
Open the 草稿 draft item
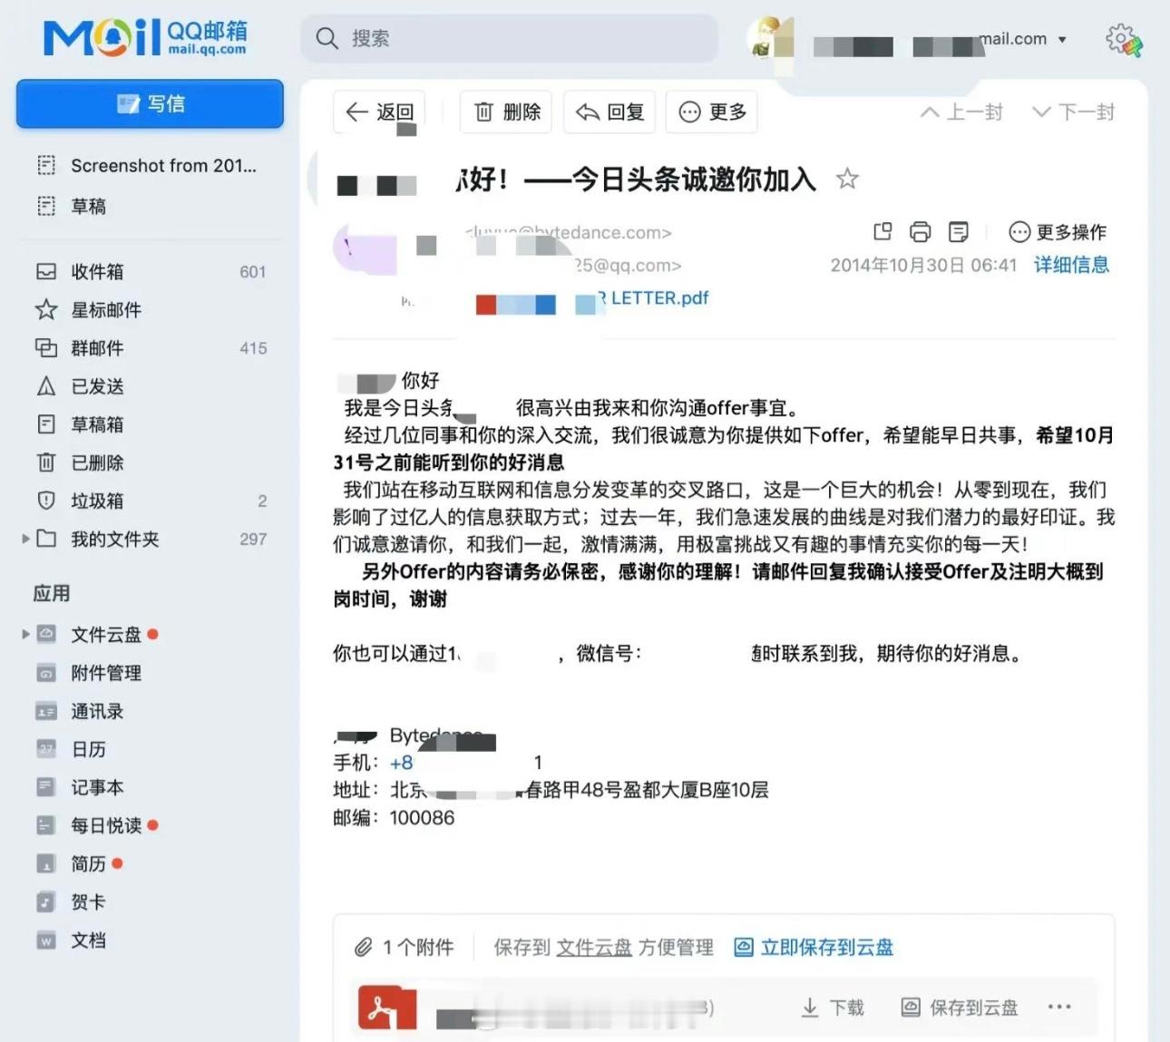[150, 206]
